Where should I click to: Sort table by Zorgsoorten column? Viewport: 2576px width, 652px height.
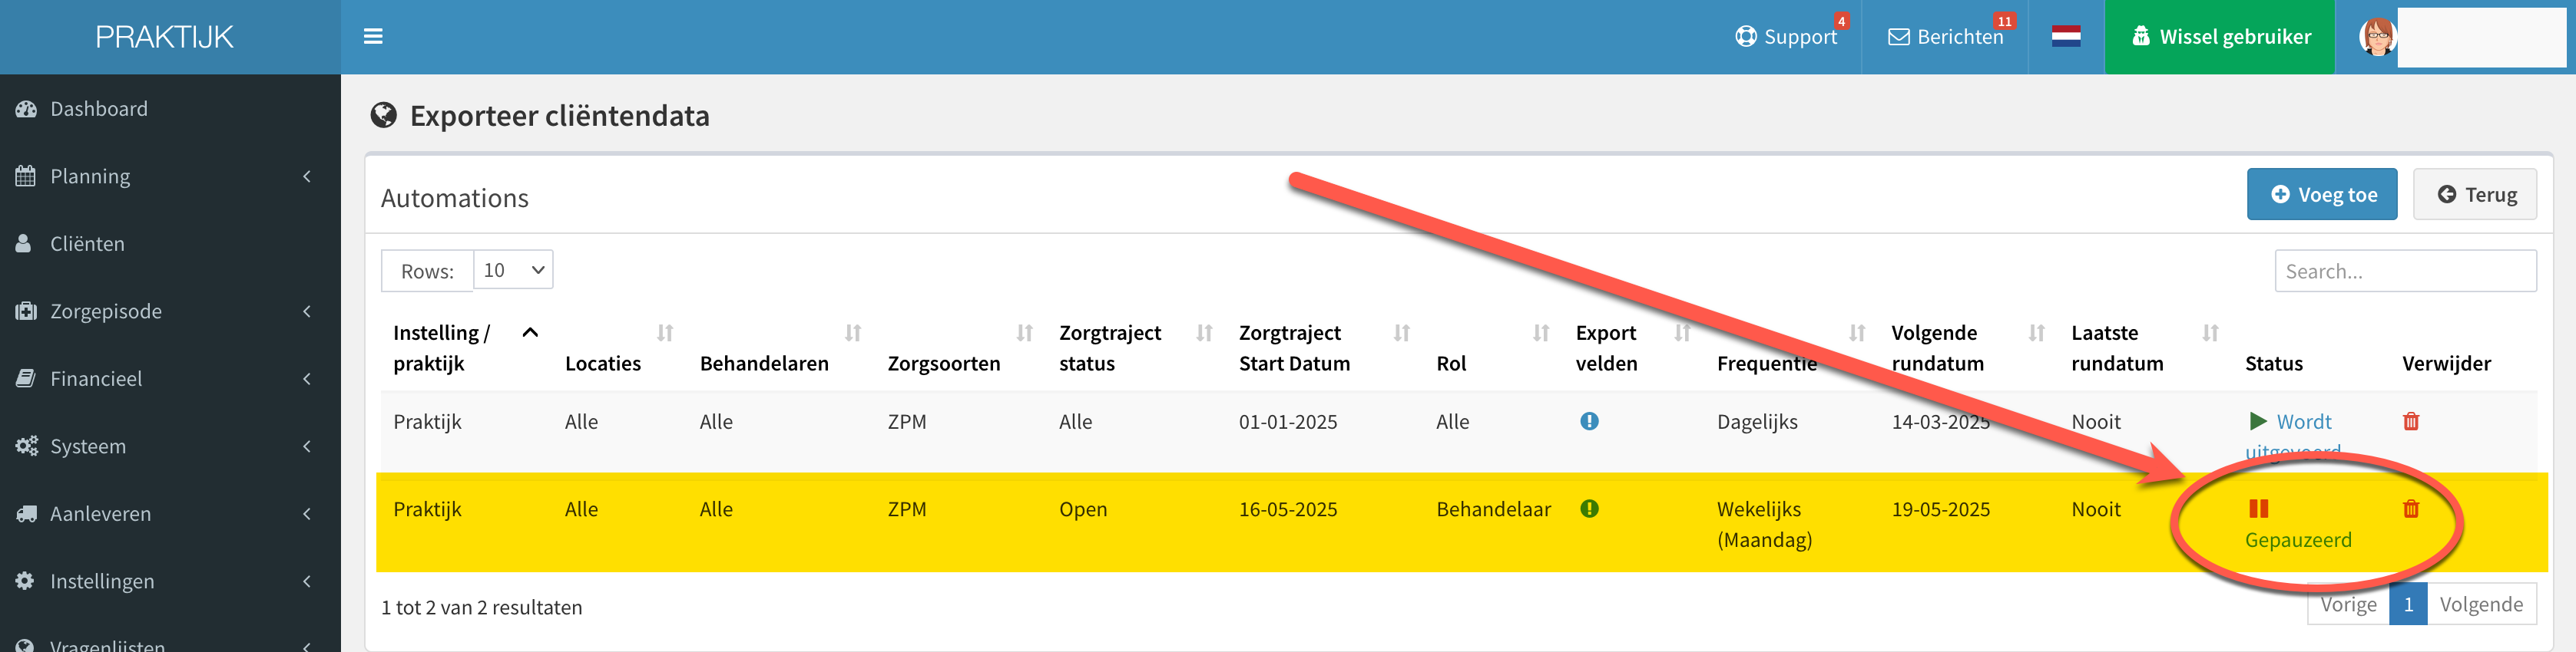click(x=1025, y=334)
